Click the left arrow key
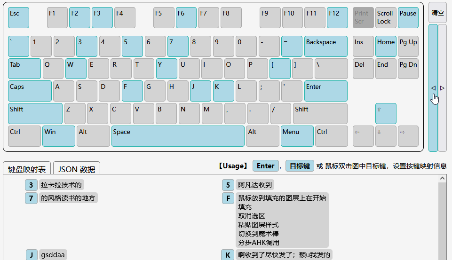452x260 pixels. (363, 136)
